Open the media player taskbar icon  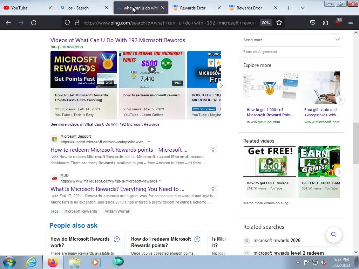(96, 262)
